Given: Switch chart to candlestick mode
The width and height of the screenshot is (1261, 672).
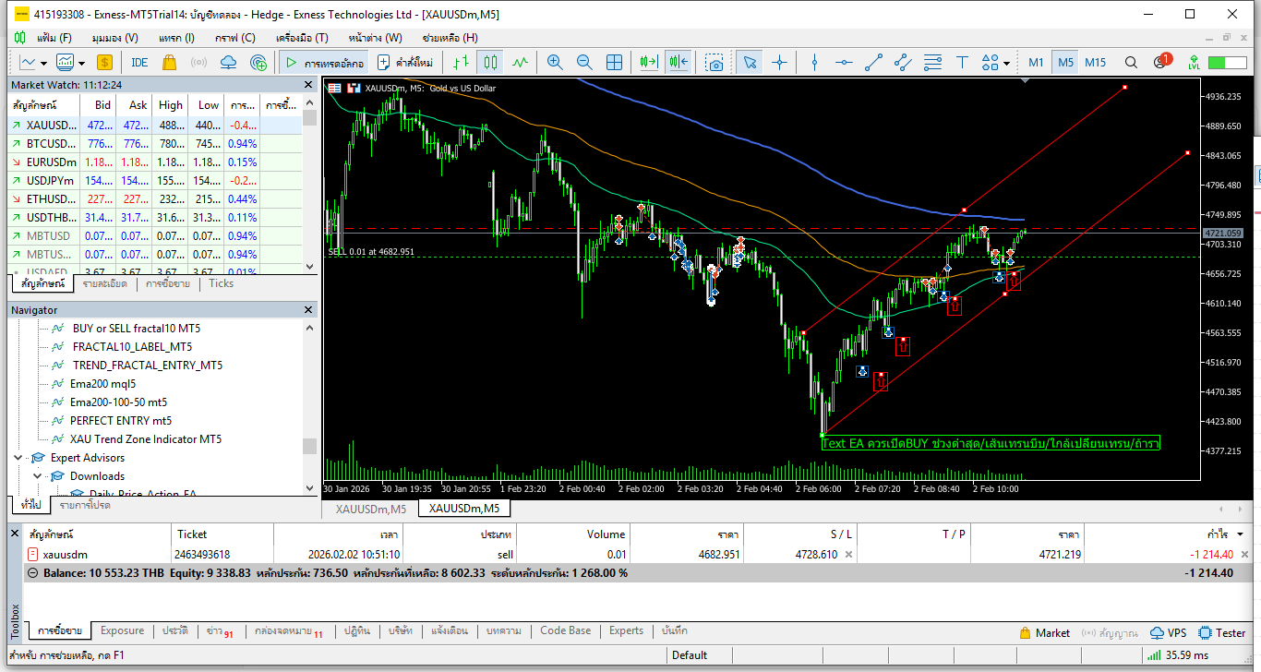Looking at the screenshot, I should pos(491,62).
